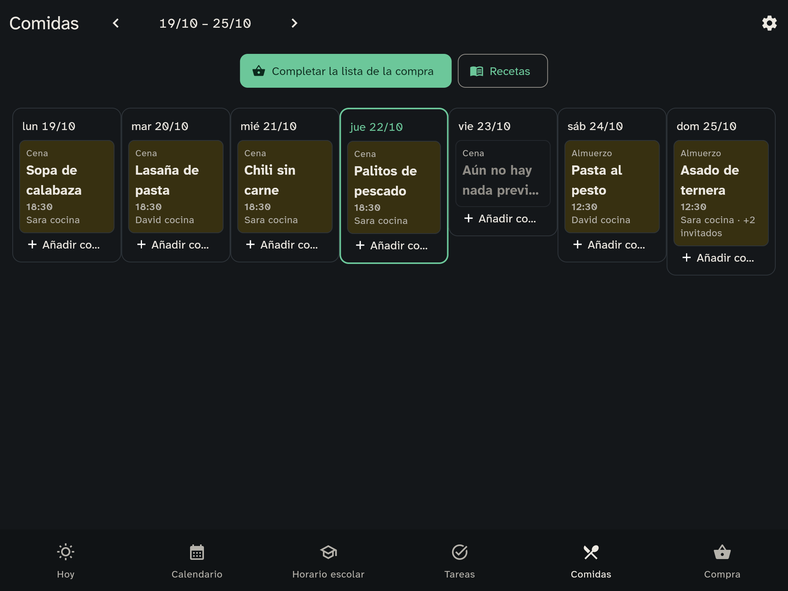The height and width of the screenshot is (591, 788).
Task: Click the Comidas page title
Action: coord(44,23)
